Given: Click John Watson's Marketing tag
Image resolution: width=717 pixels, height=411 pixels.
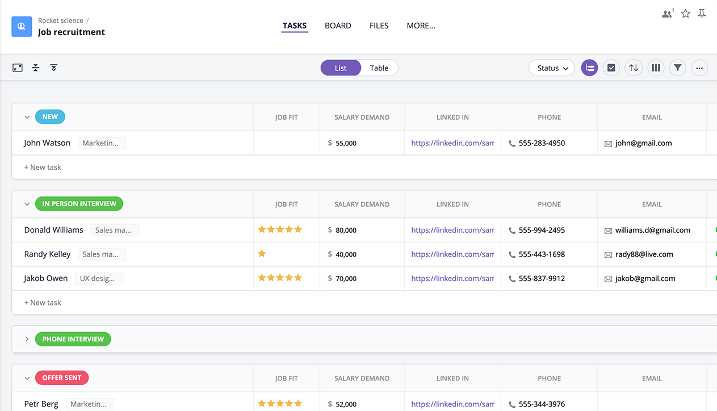Looking at the screenshot, I should [x=102, y=143].
